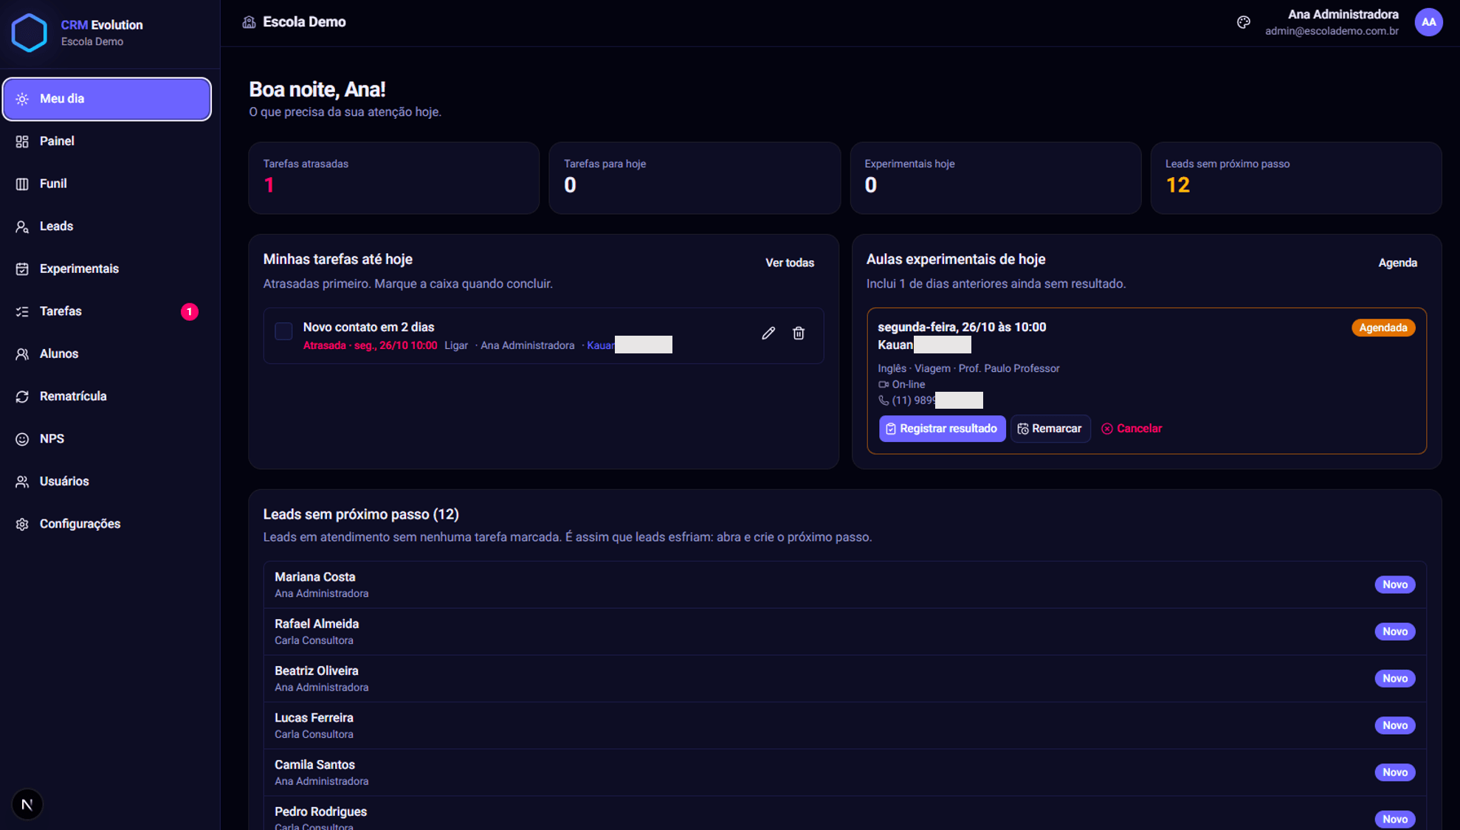Open the Pedro Rodrigues lead row
The width and height of the screenshot is (1460, 830).
click(844, 813)
